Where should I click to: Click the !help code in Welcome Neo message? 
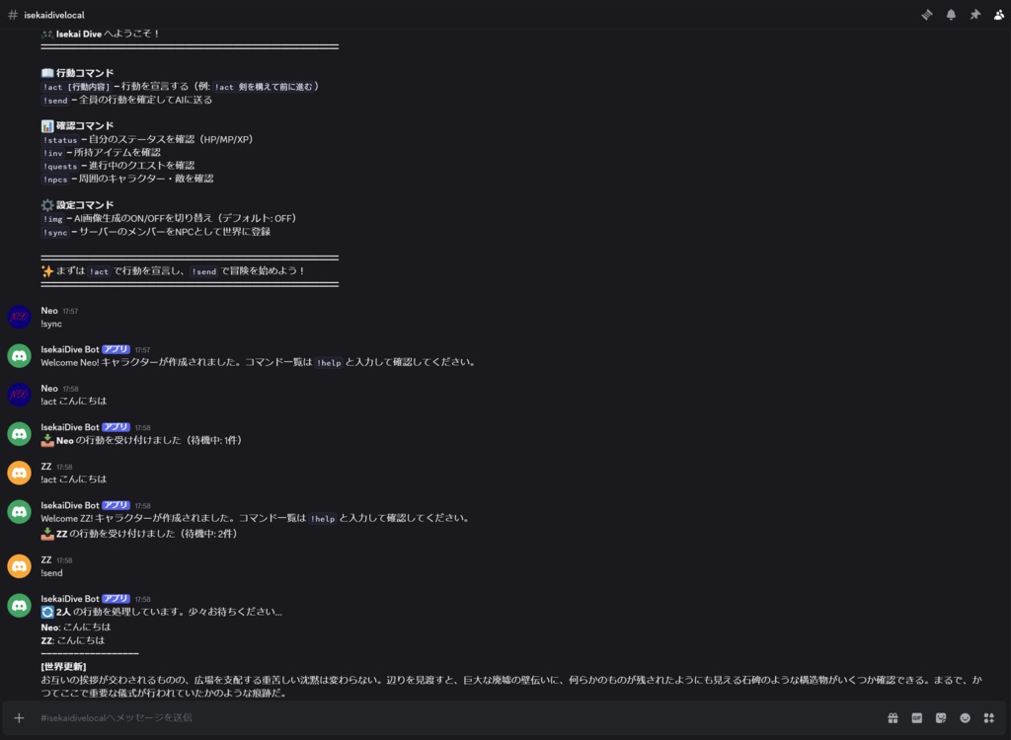[329, 363]
